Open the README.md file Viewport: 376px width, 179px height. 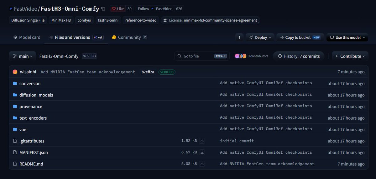31,164
